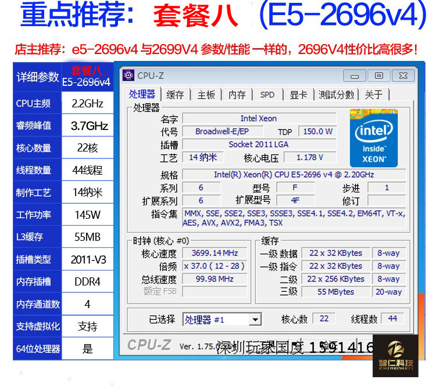
Task: Click the 2.2GHz cell in CPU主频 row
Action: tap(87, 103)
